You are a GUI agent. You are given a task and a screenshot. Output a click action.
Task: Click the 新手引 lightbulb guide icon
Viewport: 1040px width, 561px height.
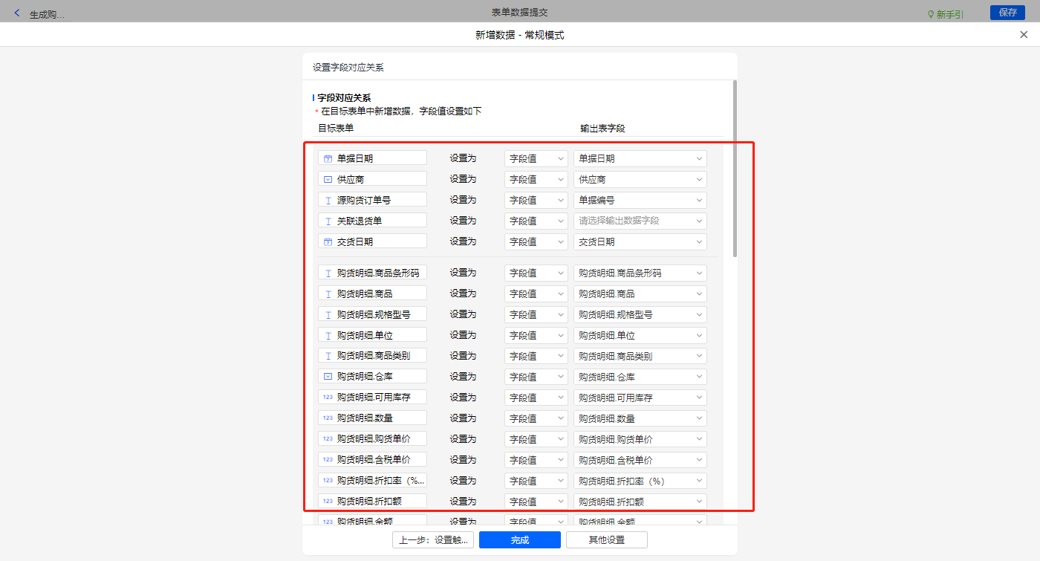(930, 14)
